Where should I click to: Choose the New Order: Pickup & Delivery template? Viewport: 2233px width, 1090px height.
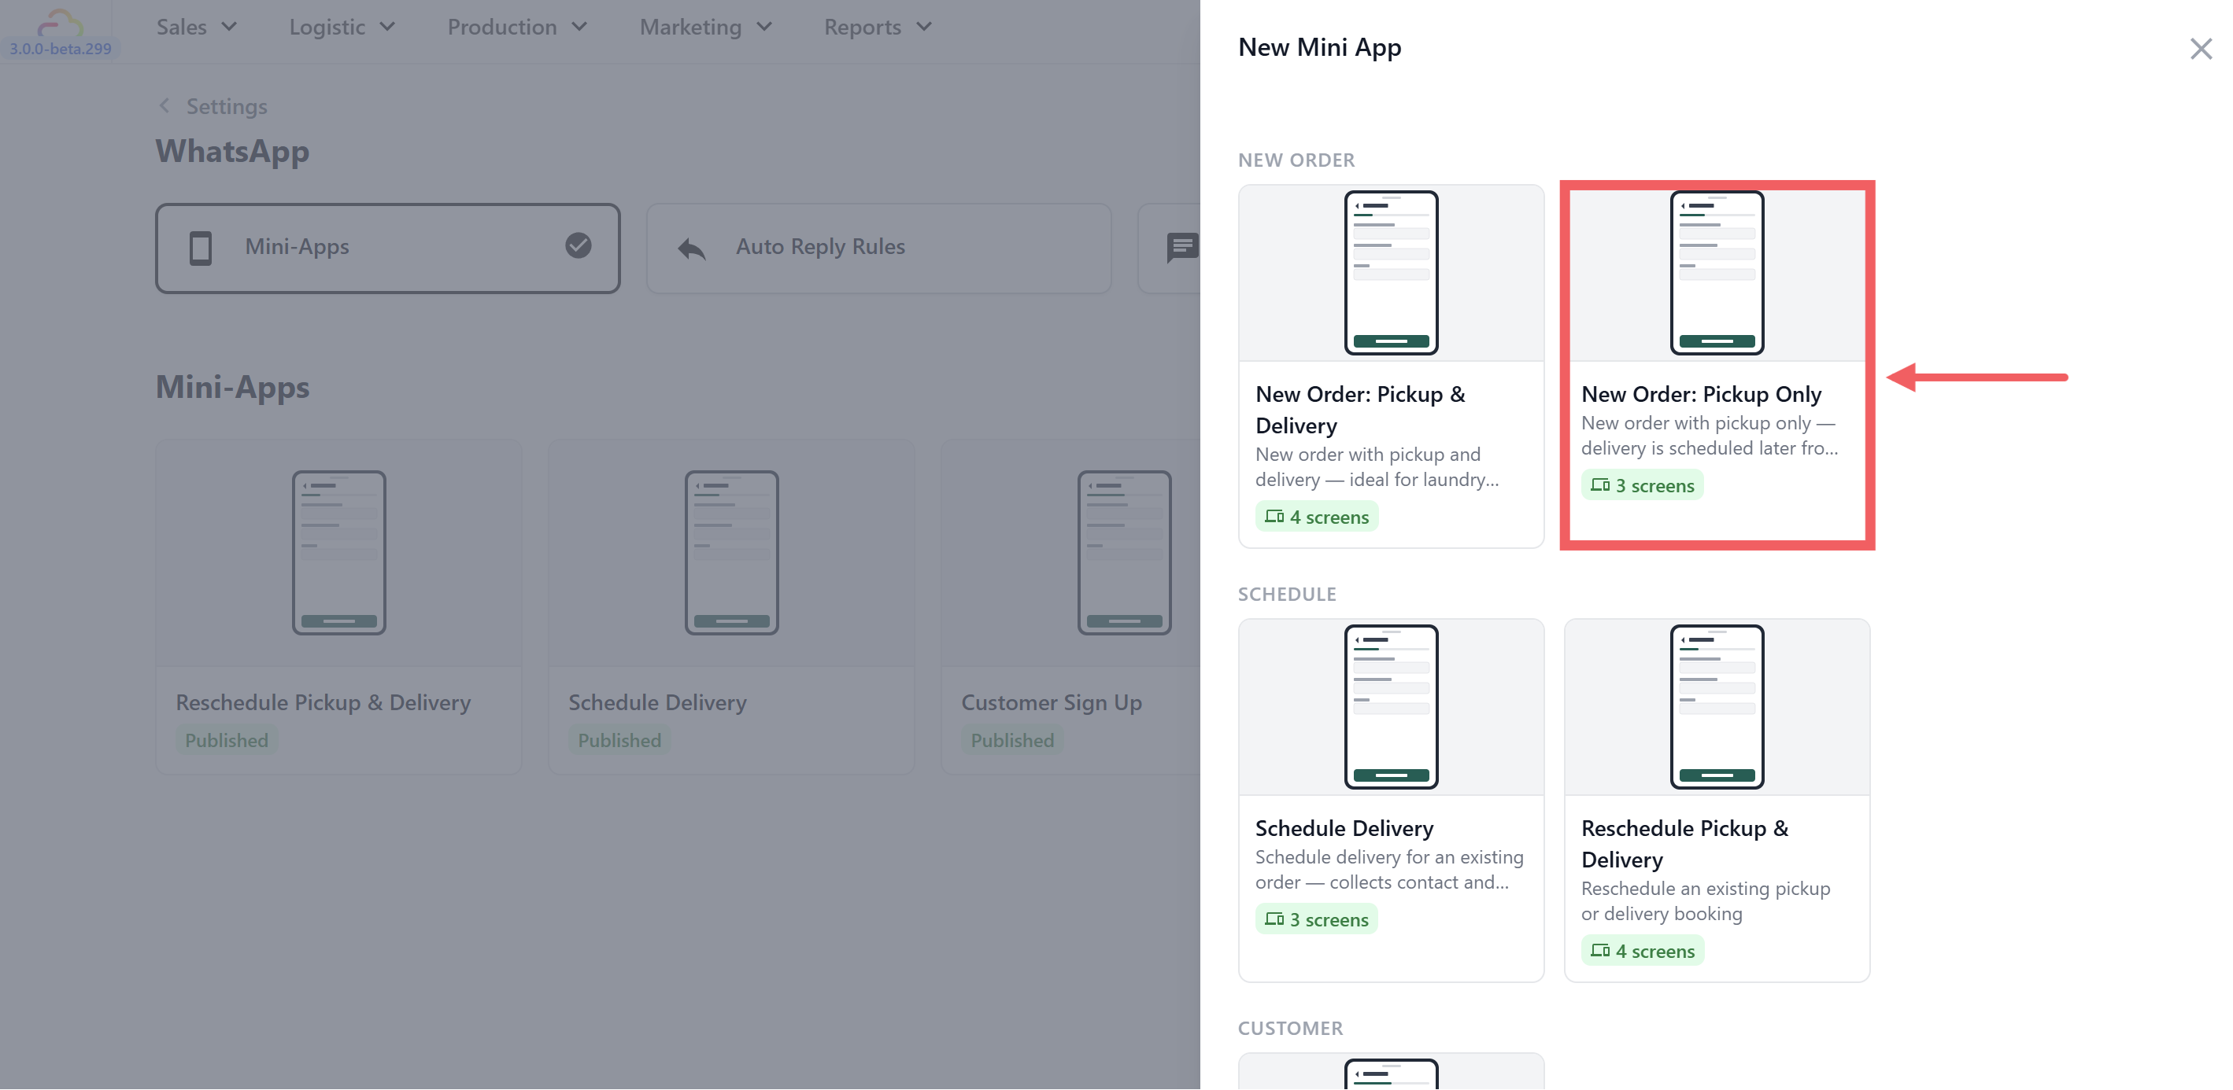click(1391, 366)
